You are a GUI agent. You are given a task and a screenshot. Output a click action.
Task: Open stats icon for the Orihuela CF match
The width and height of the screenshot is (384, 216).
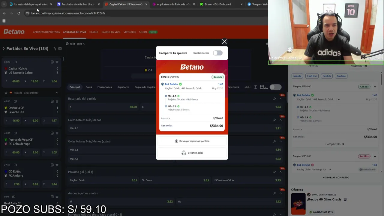pos(52,101)
